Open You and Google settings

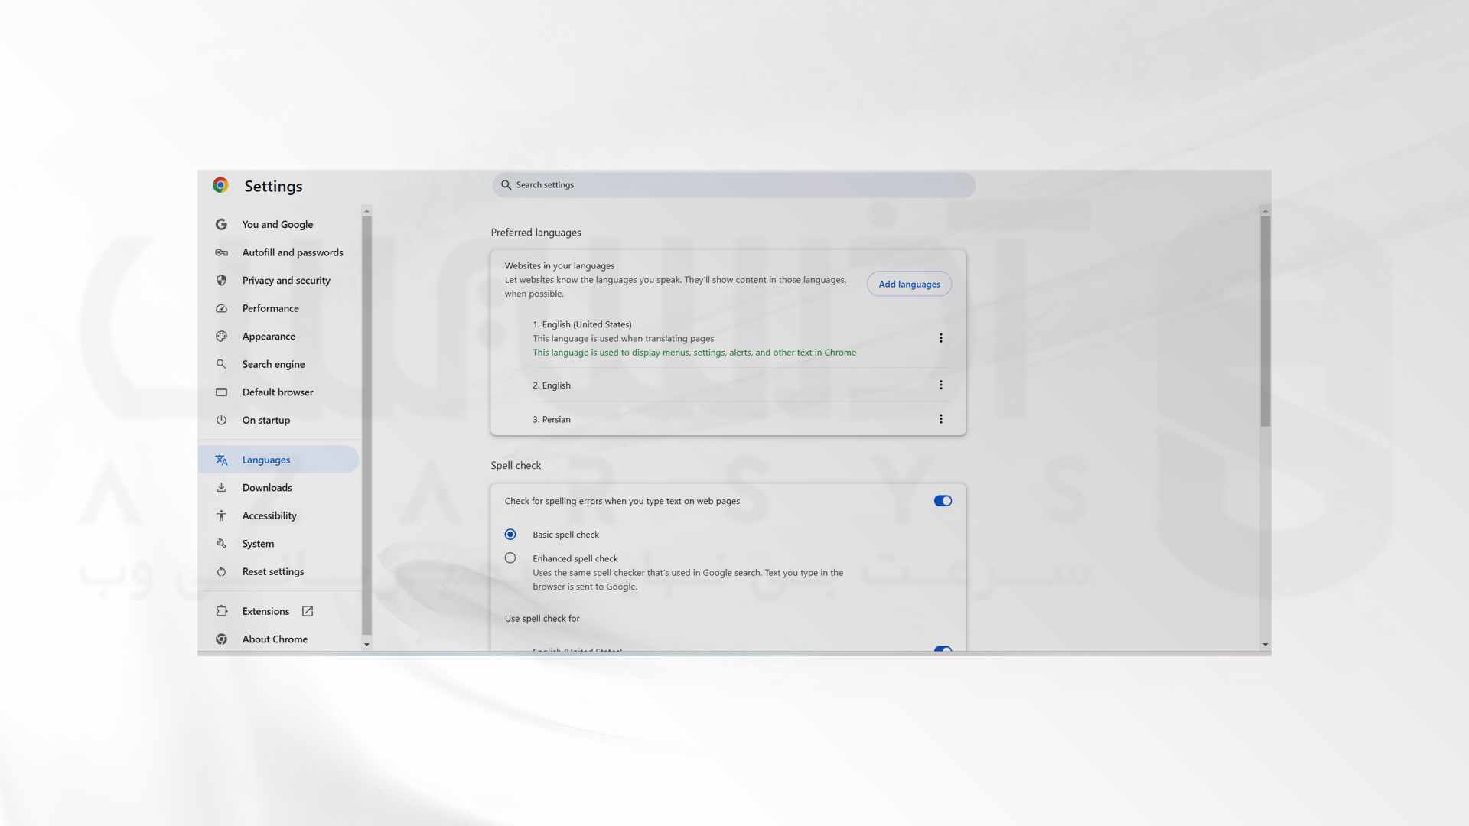point(278,224)
